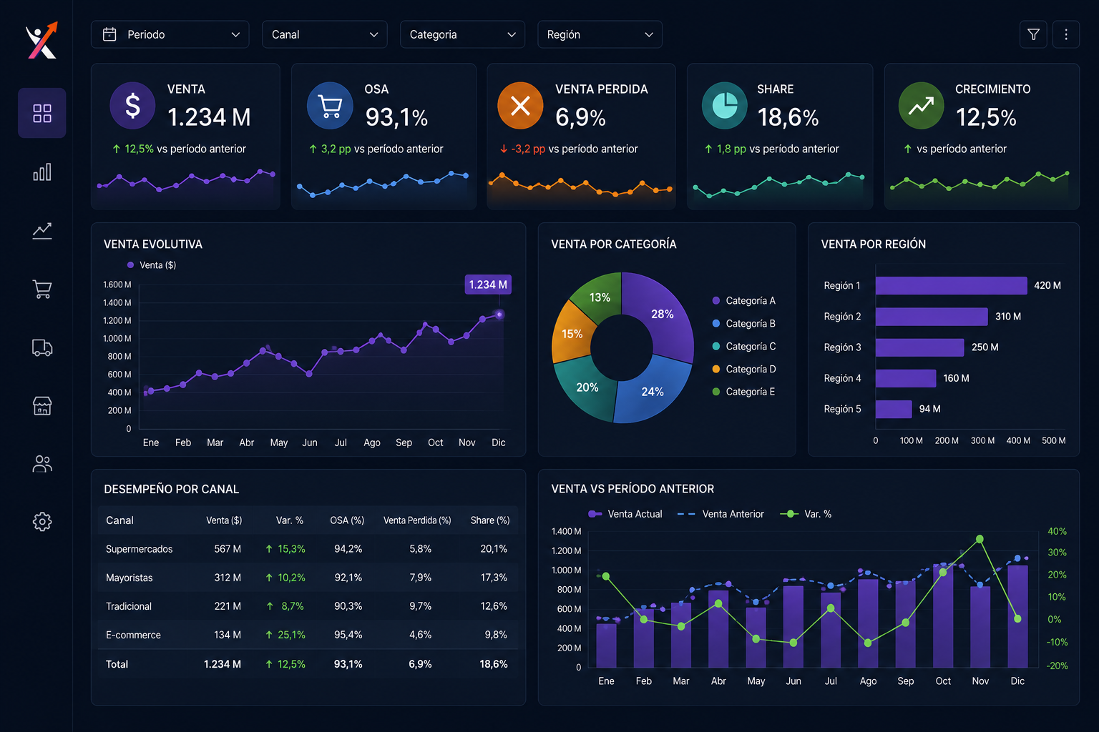Open the Categoria dropdown

point(462,34)
